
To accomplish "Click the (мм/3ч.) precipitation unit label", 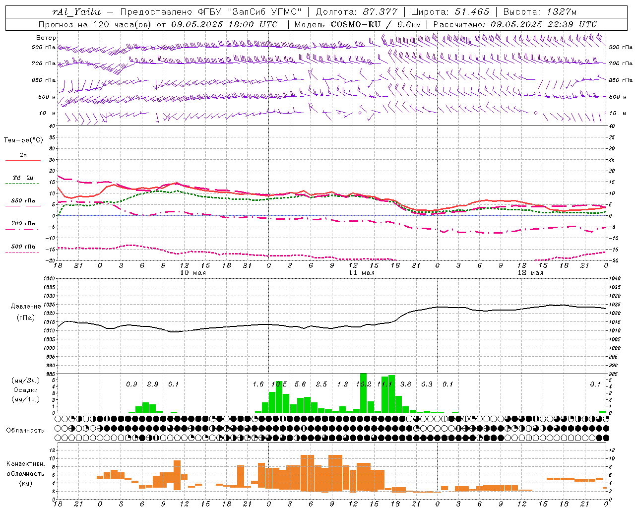I will coord(26,381).
